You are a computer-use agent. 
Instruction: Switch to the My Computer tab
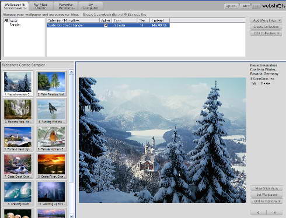coord(90,6)
